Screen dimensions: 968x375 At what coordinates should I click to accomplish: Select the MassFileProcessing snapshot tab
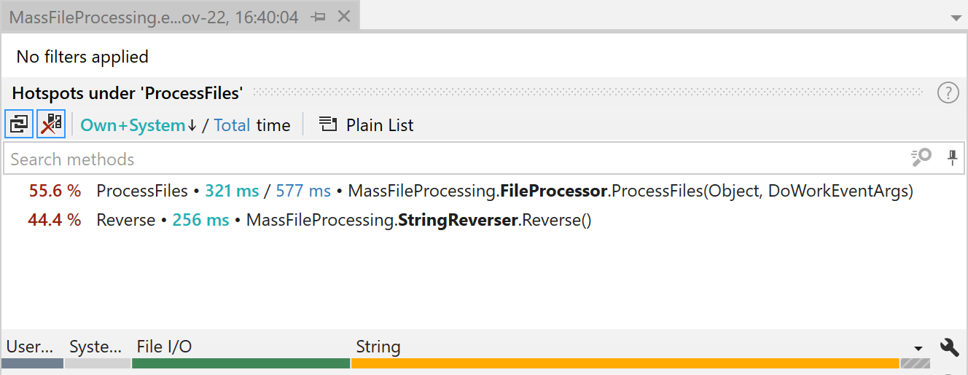pos(153,17)
